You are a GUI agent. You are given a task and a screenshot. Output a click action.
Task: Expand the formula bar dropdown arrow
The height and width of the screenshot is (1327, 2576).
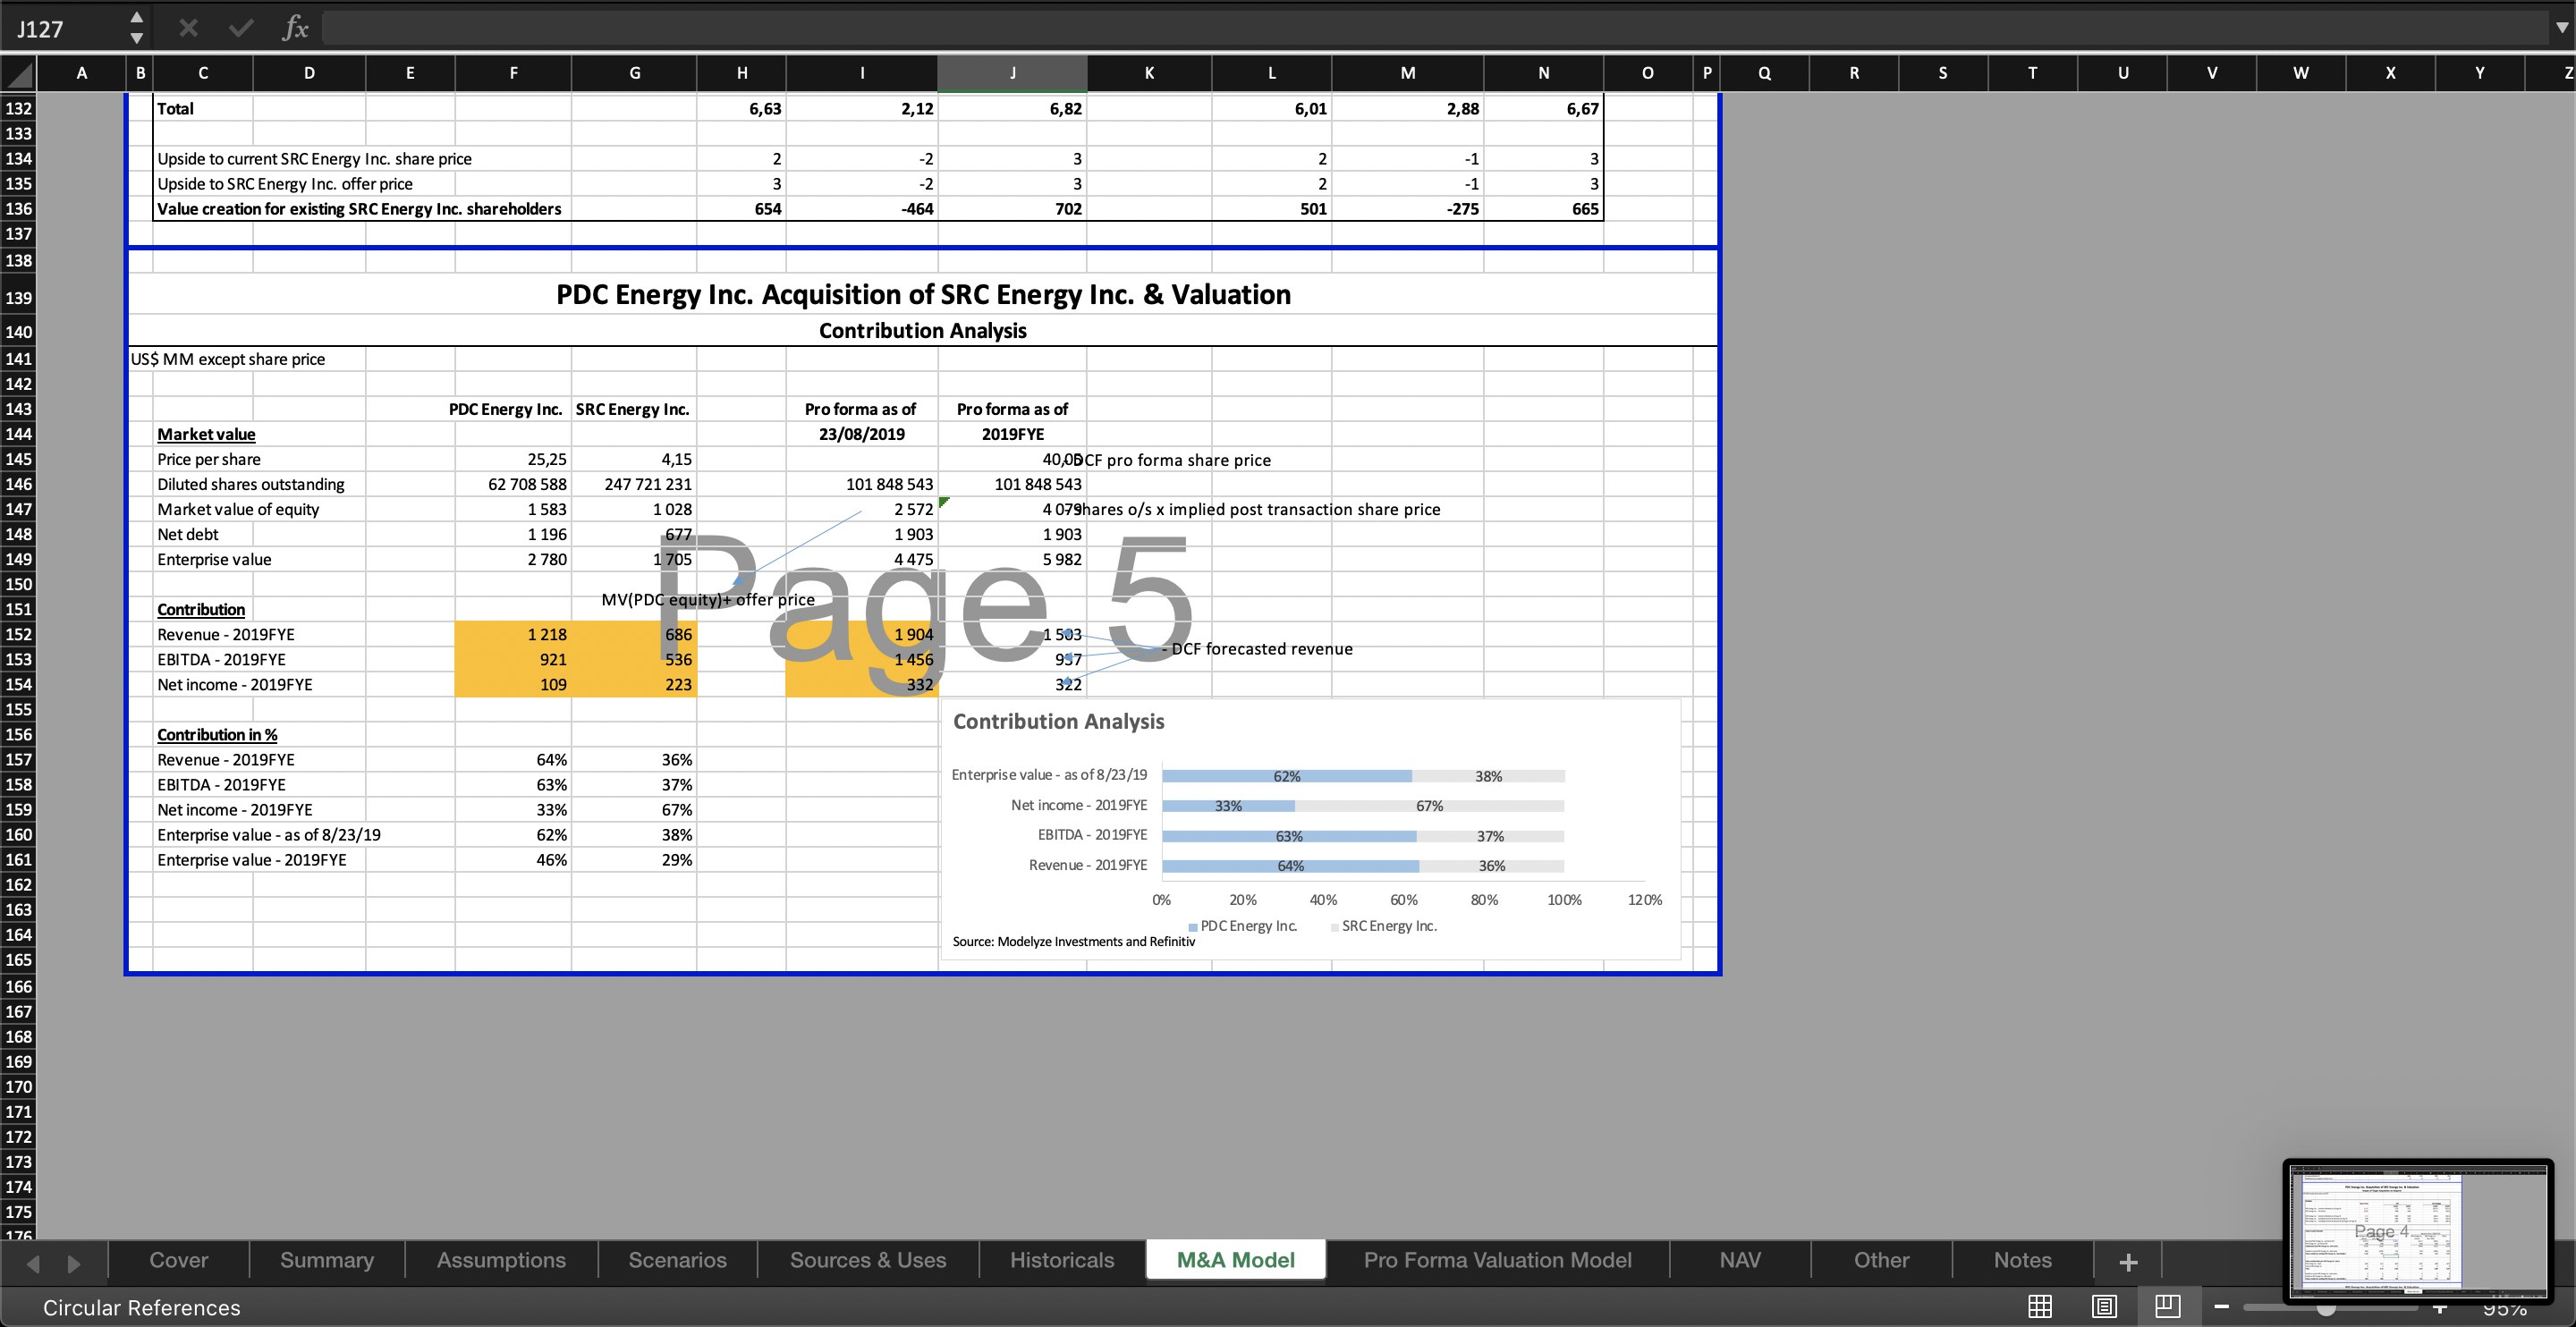(2561, 28)
